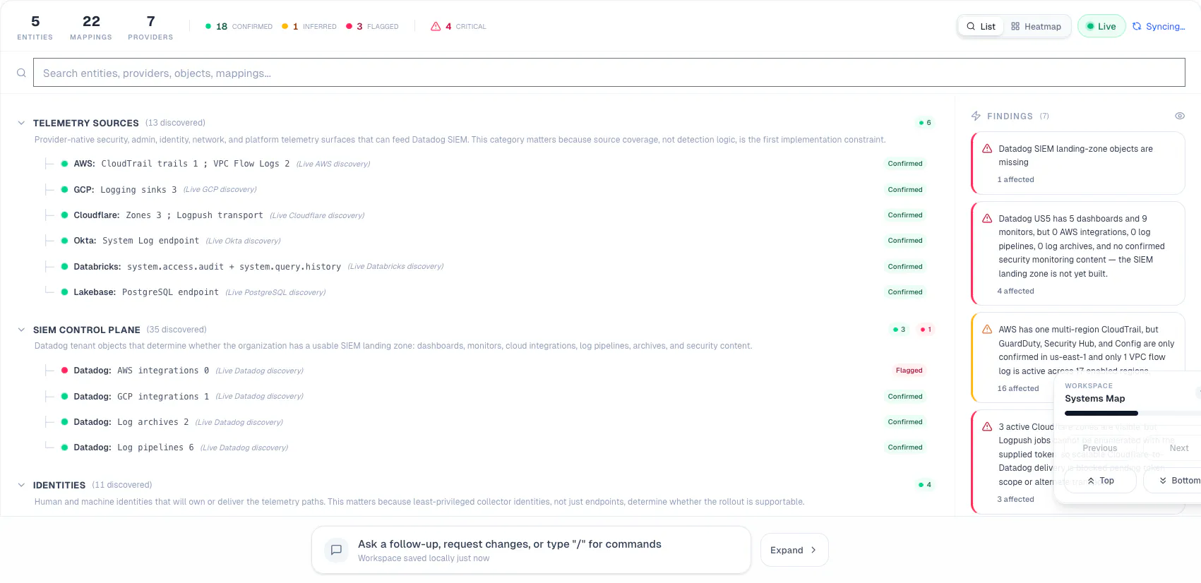The height and width of the screenshot is (583, 1201).
Task: Toggle the Live mode button
Action: tap(1101, 26)
